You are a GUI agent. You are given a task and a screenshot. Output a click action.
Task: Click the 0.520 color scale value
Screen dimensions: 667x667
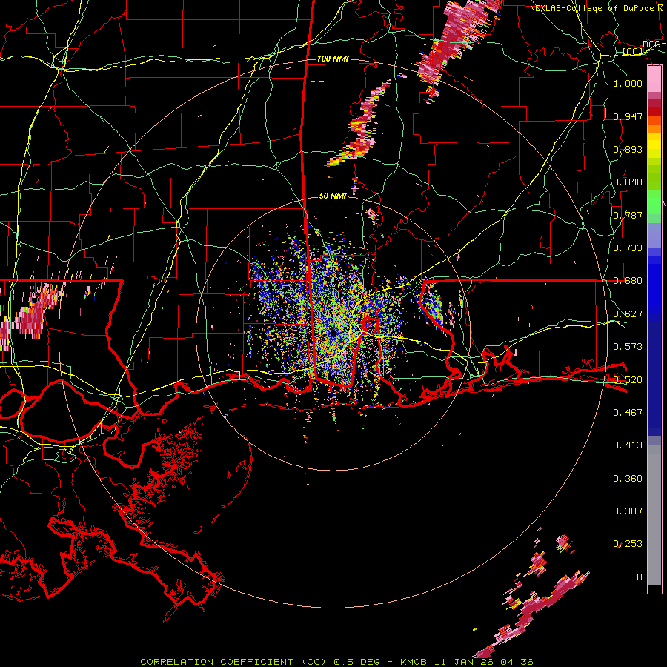[x=628, y=380]
